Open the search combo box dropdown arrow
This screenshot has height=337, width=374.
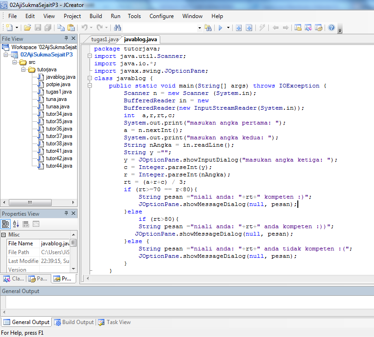tap(199, 28)
